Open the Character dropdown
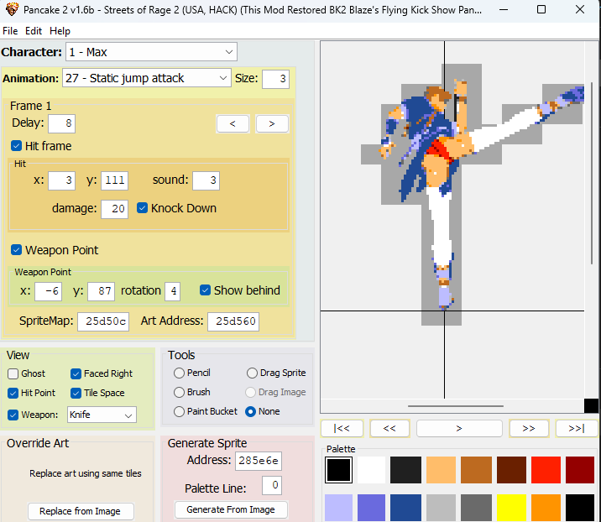This screenshot has width=601, height=522. click(x=151, y=52)
